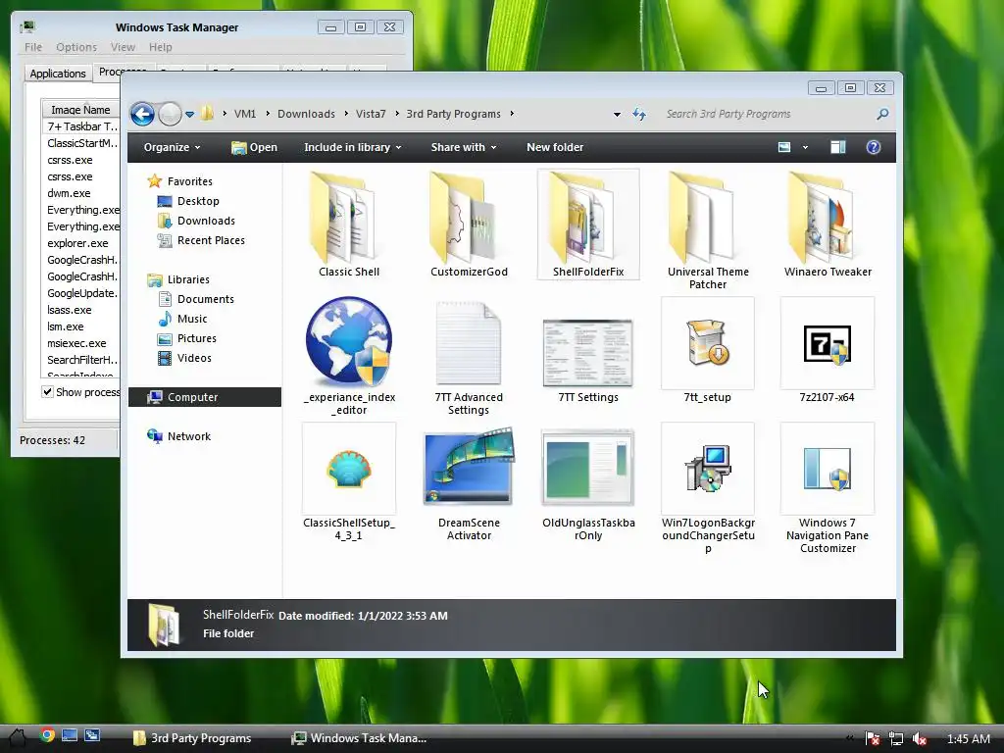Click VM1 in the address breadcrumb
The image size is (1004, 753).
(x=244, y=114)
